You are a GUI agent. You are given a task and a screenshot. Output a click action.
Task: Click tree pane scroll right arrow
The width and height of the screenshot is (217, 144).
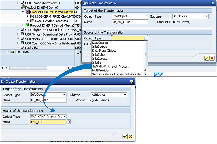click(x=6, y=68)
